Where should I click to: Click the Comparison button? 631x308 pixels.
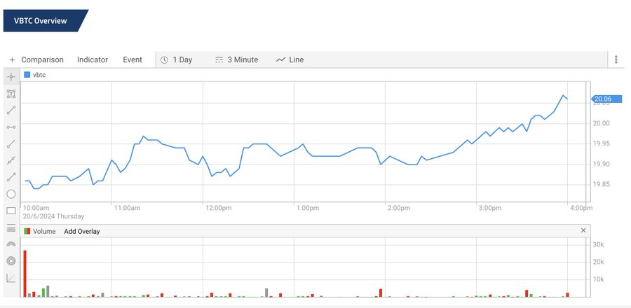pyautogui.click(x=36, y=60)
